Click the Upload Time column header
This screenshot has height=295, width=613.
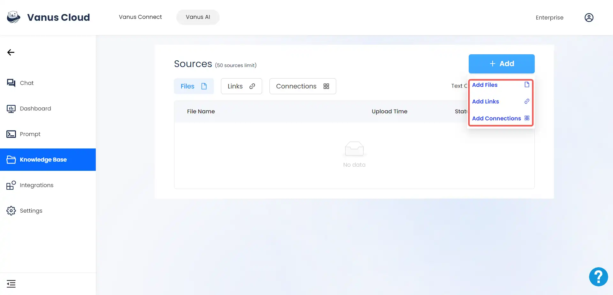coord(390,111)
